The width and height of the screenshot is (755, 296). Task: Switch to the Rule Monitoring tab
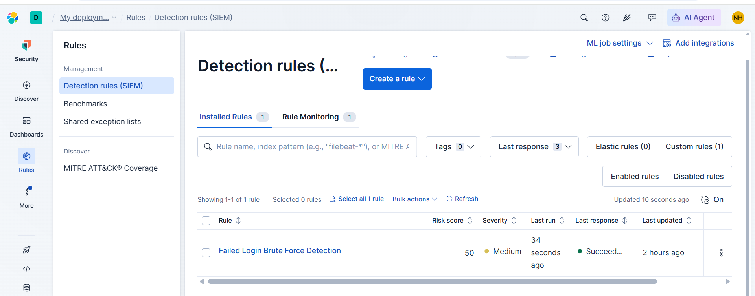pos(319,117)
